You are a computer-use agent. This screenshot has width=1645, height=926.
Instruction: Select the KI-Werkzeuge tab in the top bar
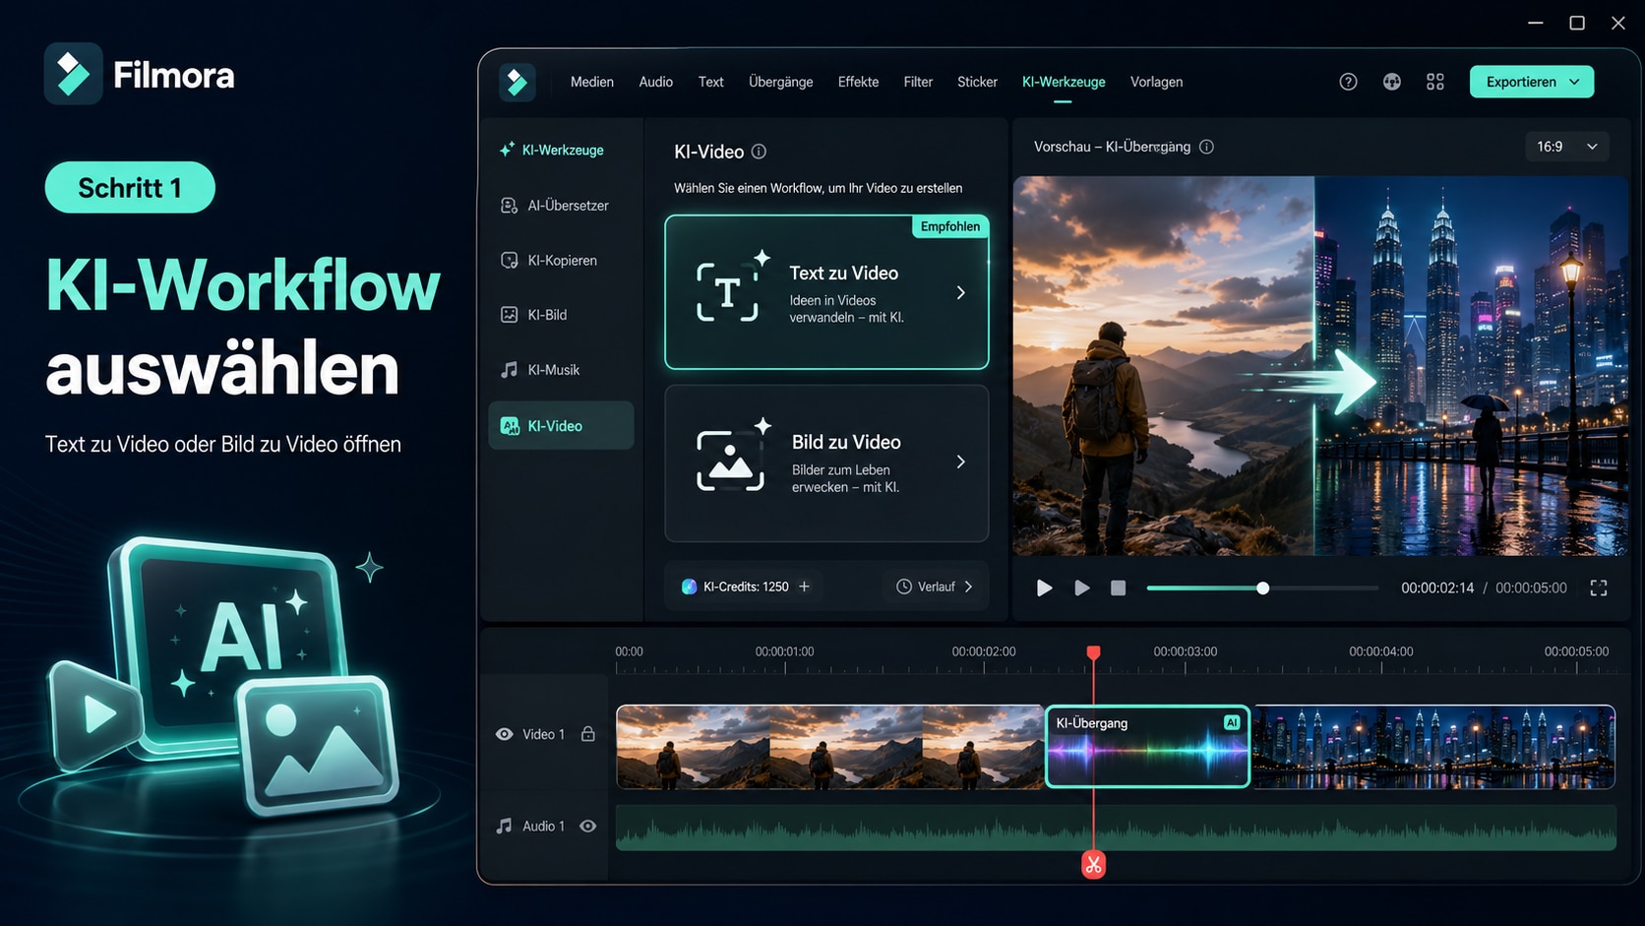click(x=1064, y=82)
